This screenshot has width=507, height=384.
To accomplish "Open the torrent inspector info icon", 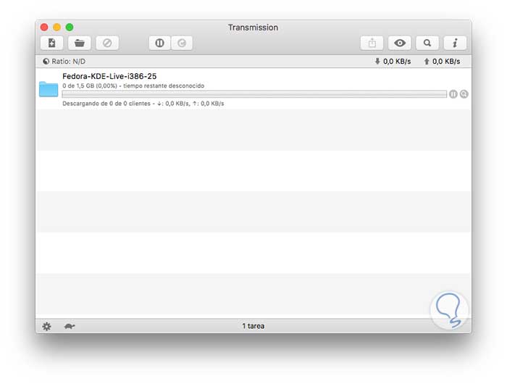I will [x=455, y=43].
